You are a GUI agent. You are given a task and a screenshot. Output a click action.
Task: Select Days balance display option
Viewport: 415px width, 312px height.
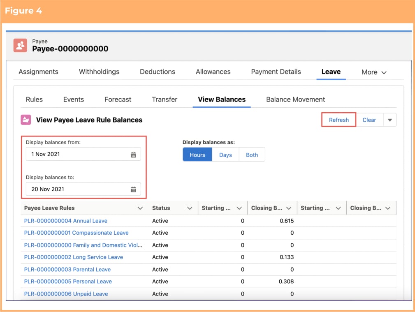225,155
